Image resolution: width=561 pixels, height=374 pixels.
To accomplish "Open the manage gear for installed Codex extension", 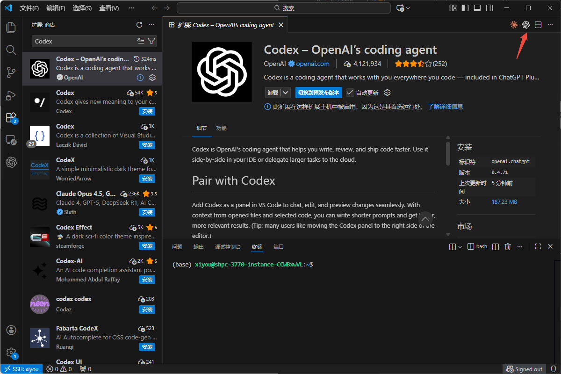I will click(152, 78).
